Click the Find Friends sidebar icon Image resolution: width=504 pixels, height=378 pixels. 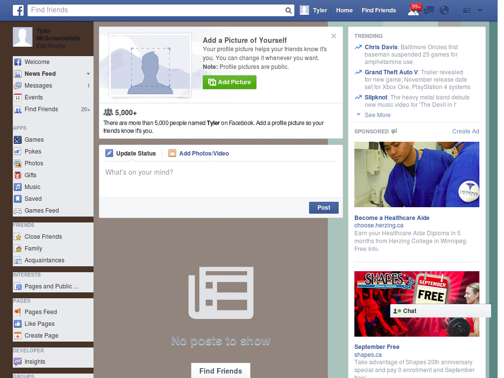click(18, 110)
